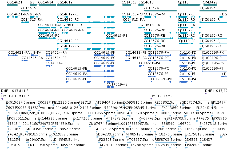The height and width of the screenshot is (149, 227).
Task: Click the CR43493 gene label
Action: pyautogui.click(x=210, y=2)
